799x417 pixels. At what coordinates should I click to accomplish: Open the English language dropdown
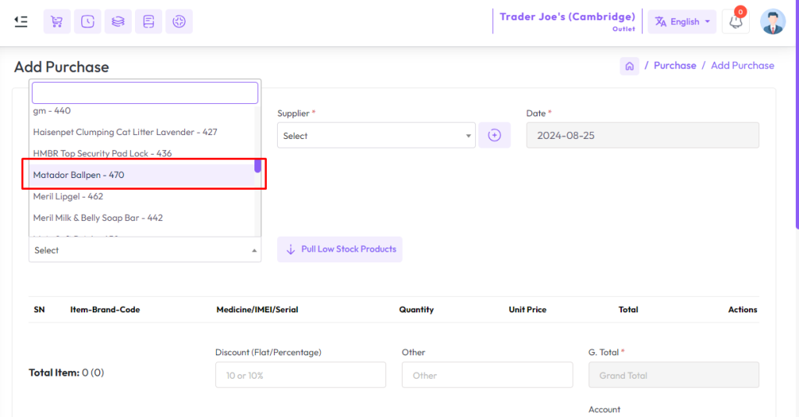[682, 21]
